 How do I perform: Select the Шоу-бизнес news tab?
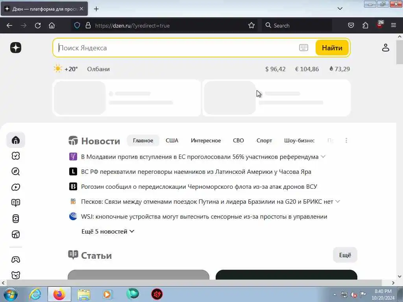[299, 140]
